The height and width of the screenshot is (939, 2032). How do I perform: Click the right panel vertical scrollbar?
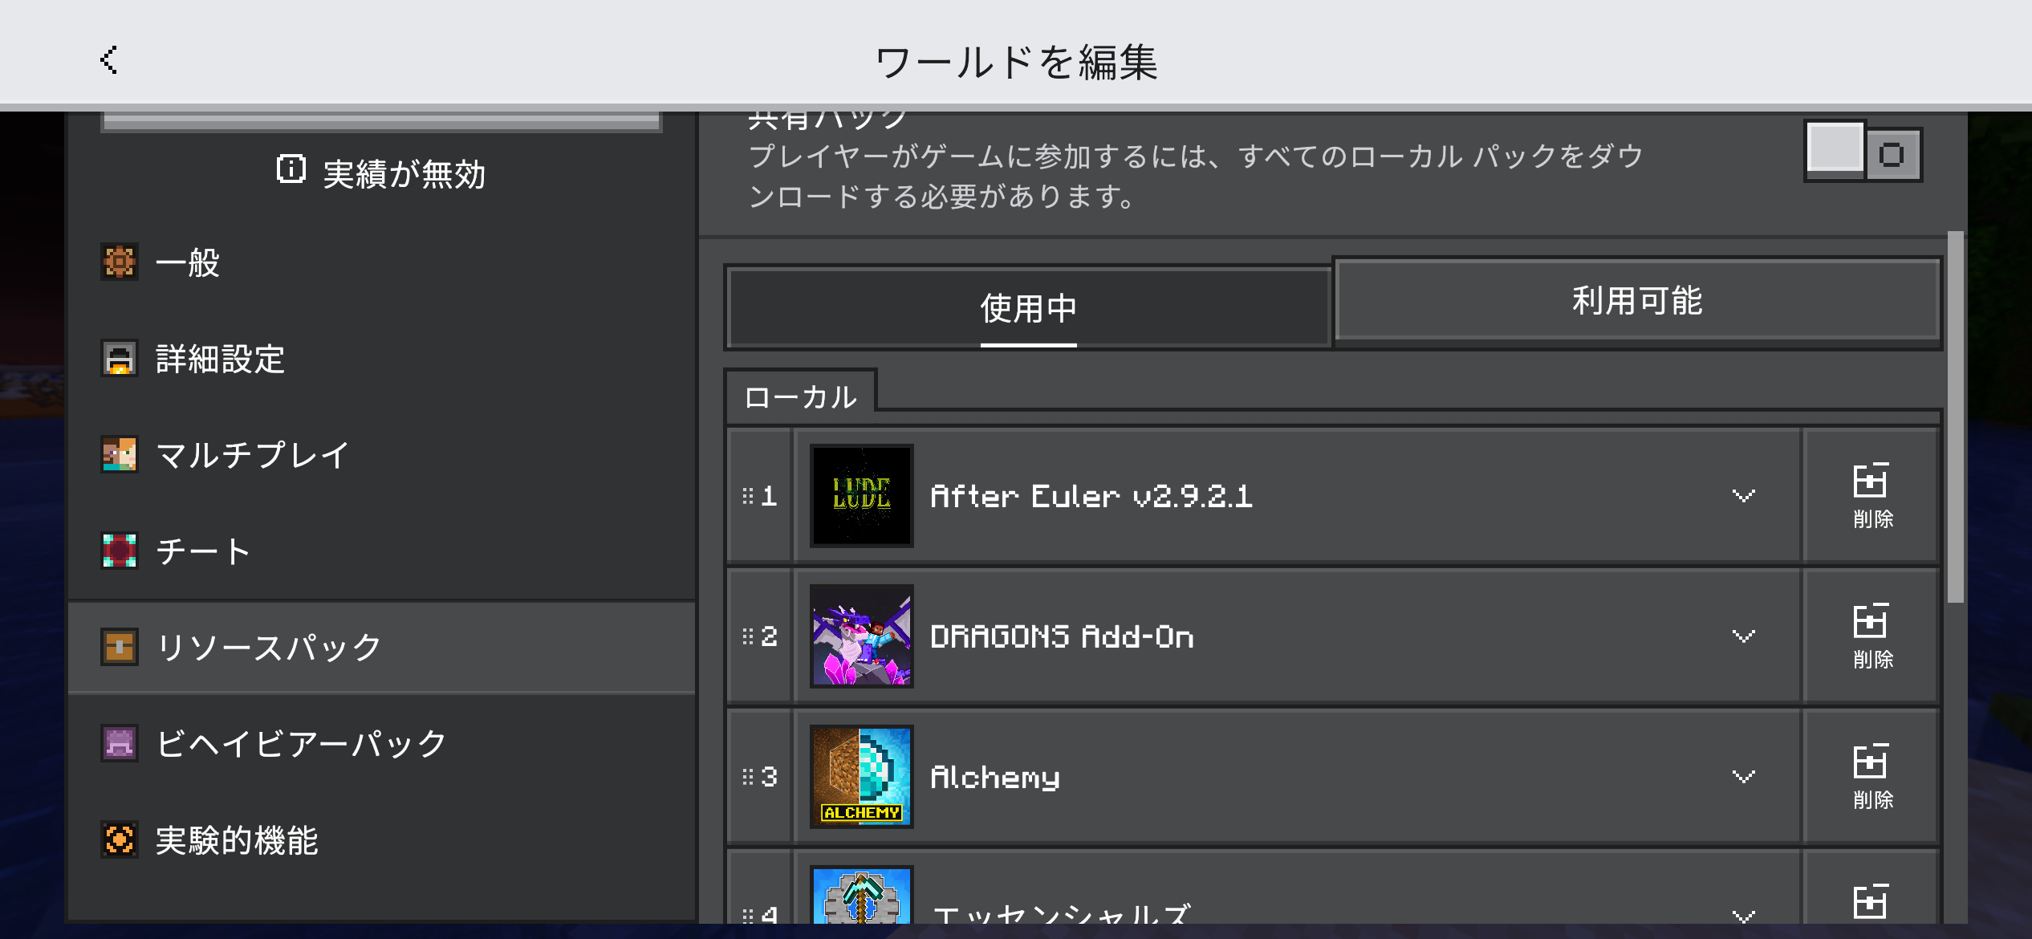pyautogui.click(x=1955, y=417)
